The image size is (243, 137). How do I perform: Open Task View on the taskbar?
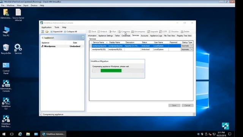[x=12, y=134]
